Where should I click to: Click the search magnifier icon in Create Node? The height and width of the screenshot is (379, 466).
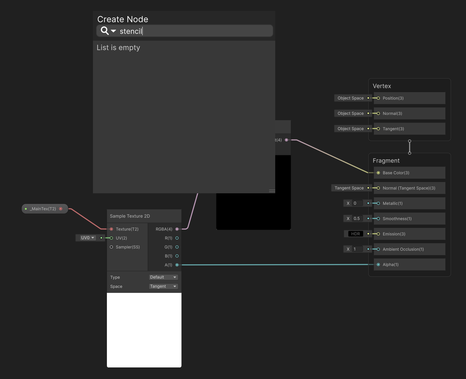coord(105,31)
